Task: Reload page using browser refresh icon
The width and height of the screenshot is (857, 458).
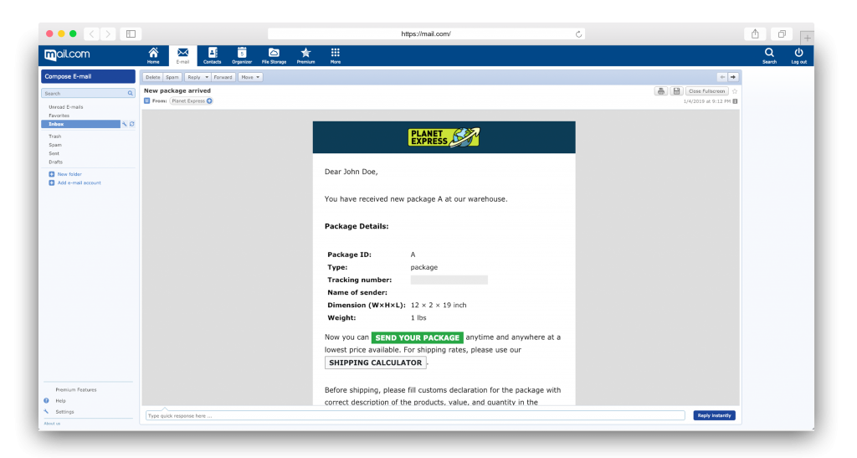Action: tap(578, 33)
